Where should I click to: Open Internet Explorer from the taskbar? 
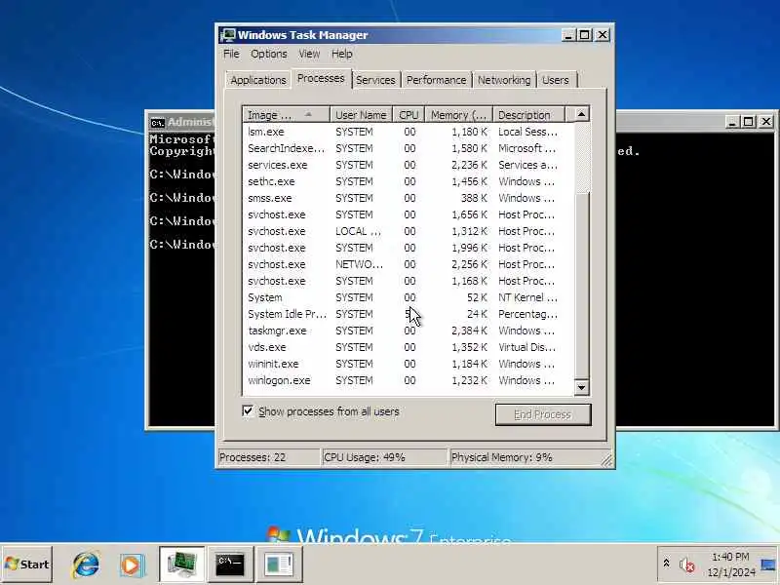[x=86, y=565]
